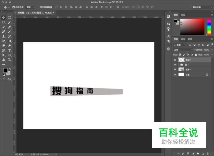Click the 背景 layer thumbnail
The height and width of the screenshot is (156, 214).
(181, 75)
